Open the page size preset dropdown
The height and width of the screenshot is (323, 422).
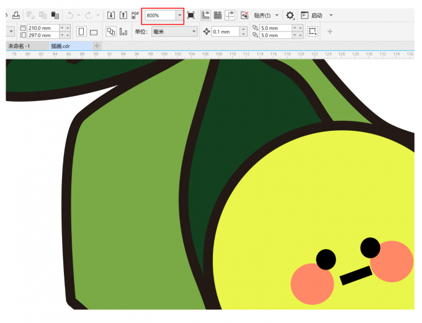coord(11,32)
